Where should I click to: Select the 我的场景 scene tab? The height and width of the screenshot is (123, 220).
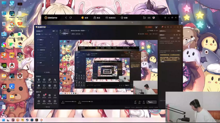(x=38, y=34)
